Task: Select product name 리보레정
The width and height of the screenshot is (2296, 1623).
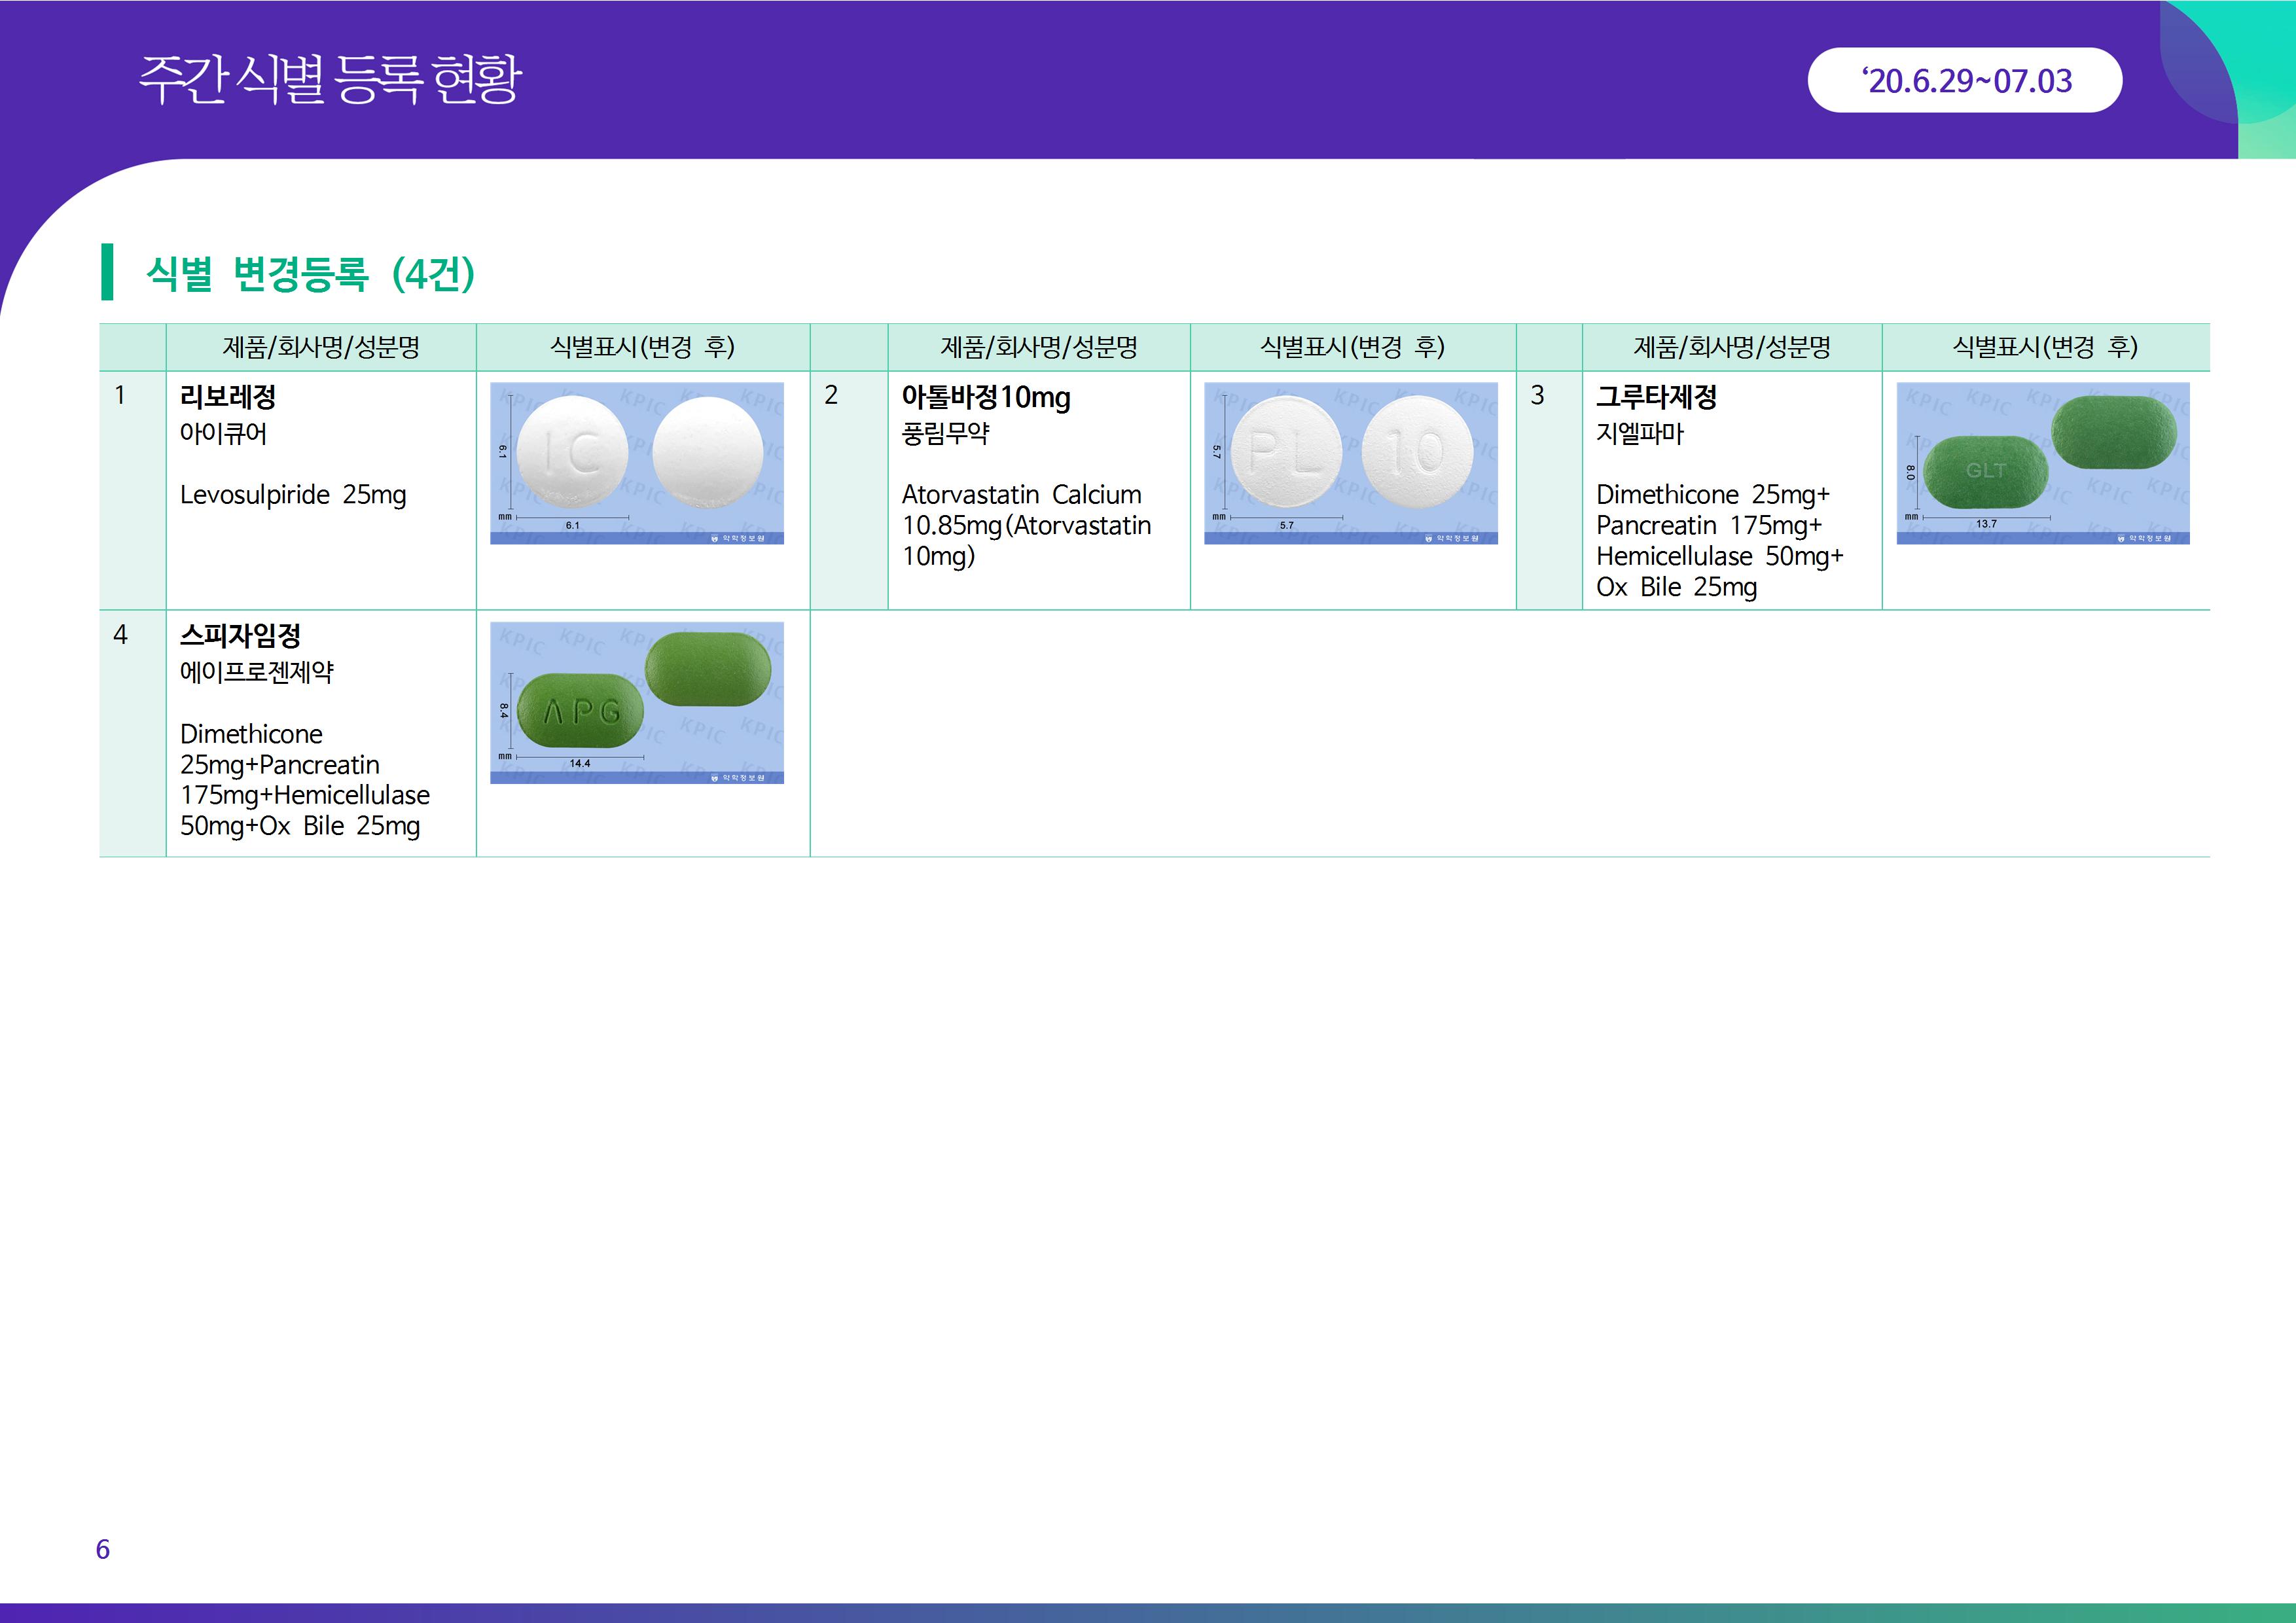Action: 228,397
